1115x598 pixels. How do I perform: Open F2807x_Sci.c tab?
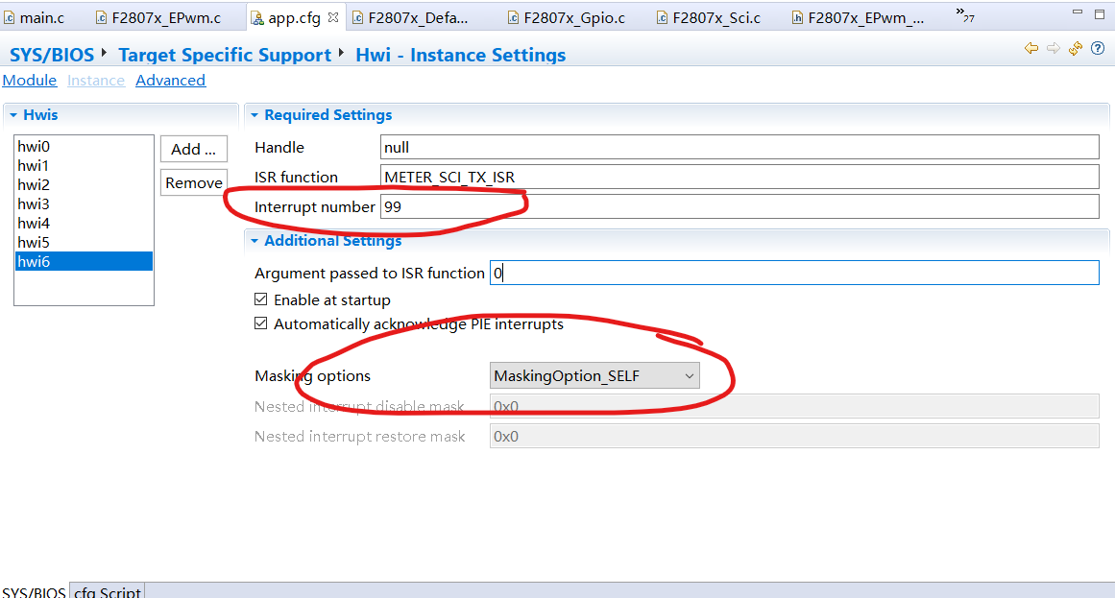(x=708, y=18)
